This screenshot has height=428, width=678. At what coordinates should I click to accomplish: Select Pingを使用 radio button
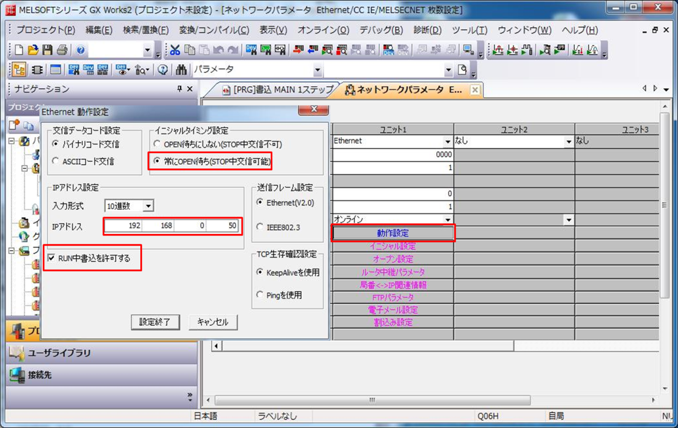tap(259, 295)
